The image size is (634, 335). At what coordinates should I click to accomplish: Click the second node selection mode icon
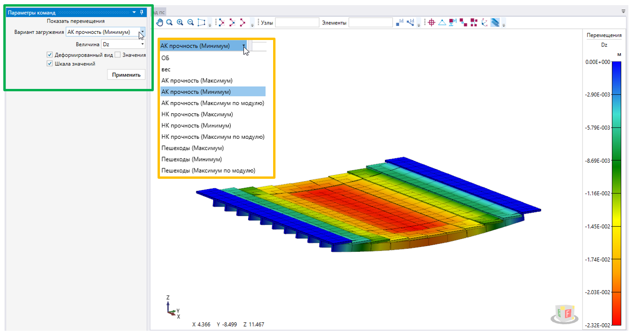[232, 22]
